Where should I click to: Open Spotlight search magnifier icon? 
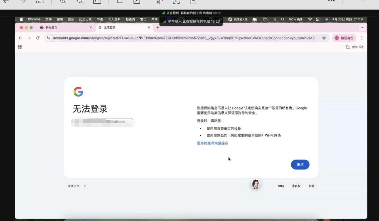(283, 19)
